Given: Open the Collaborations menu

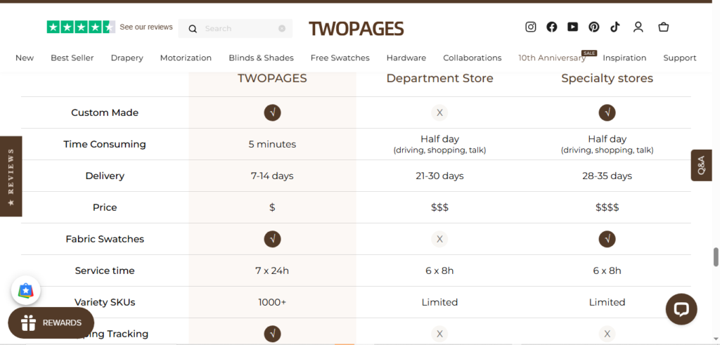Looking at the screenshot, I should 472,58.
